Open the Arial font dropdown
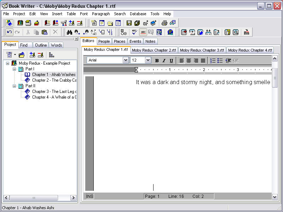This screenshot has height=212, width=283. tap(126, 60)
